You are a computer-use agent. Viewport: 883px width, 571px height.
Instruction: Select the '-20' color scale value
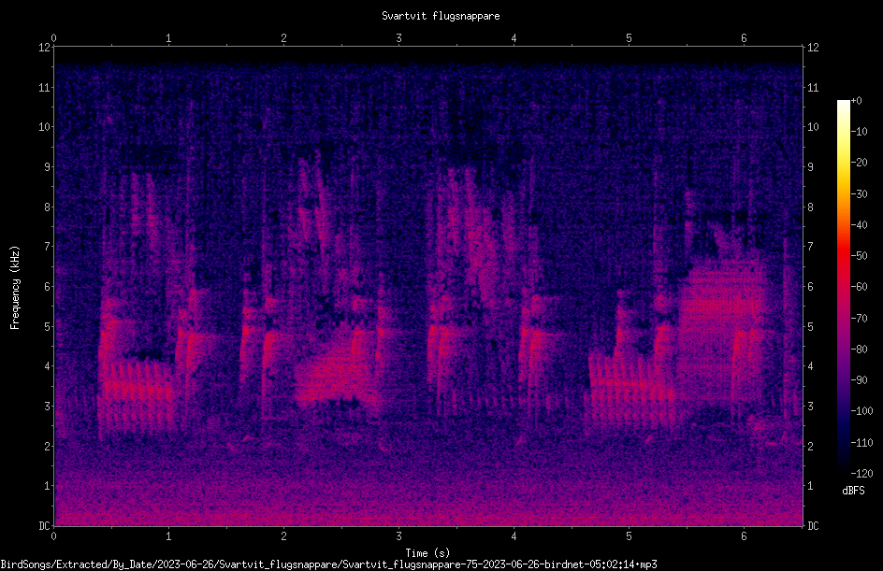(x=859, y=163)
